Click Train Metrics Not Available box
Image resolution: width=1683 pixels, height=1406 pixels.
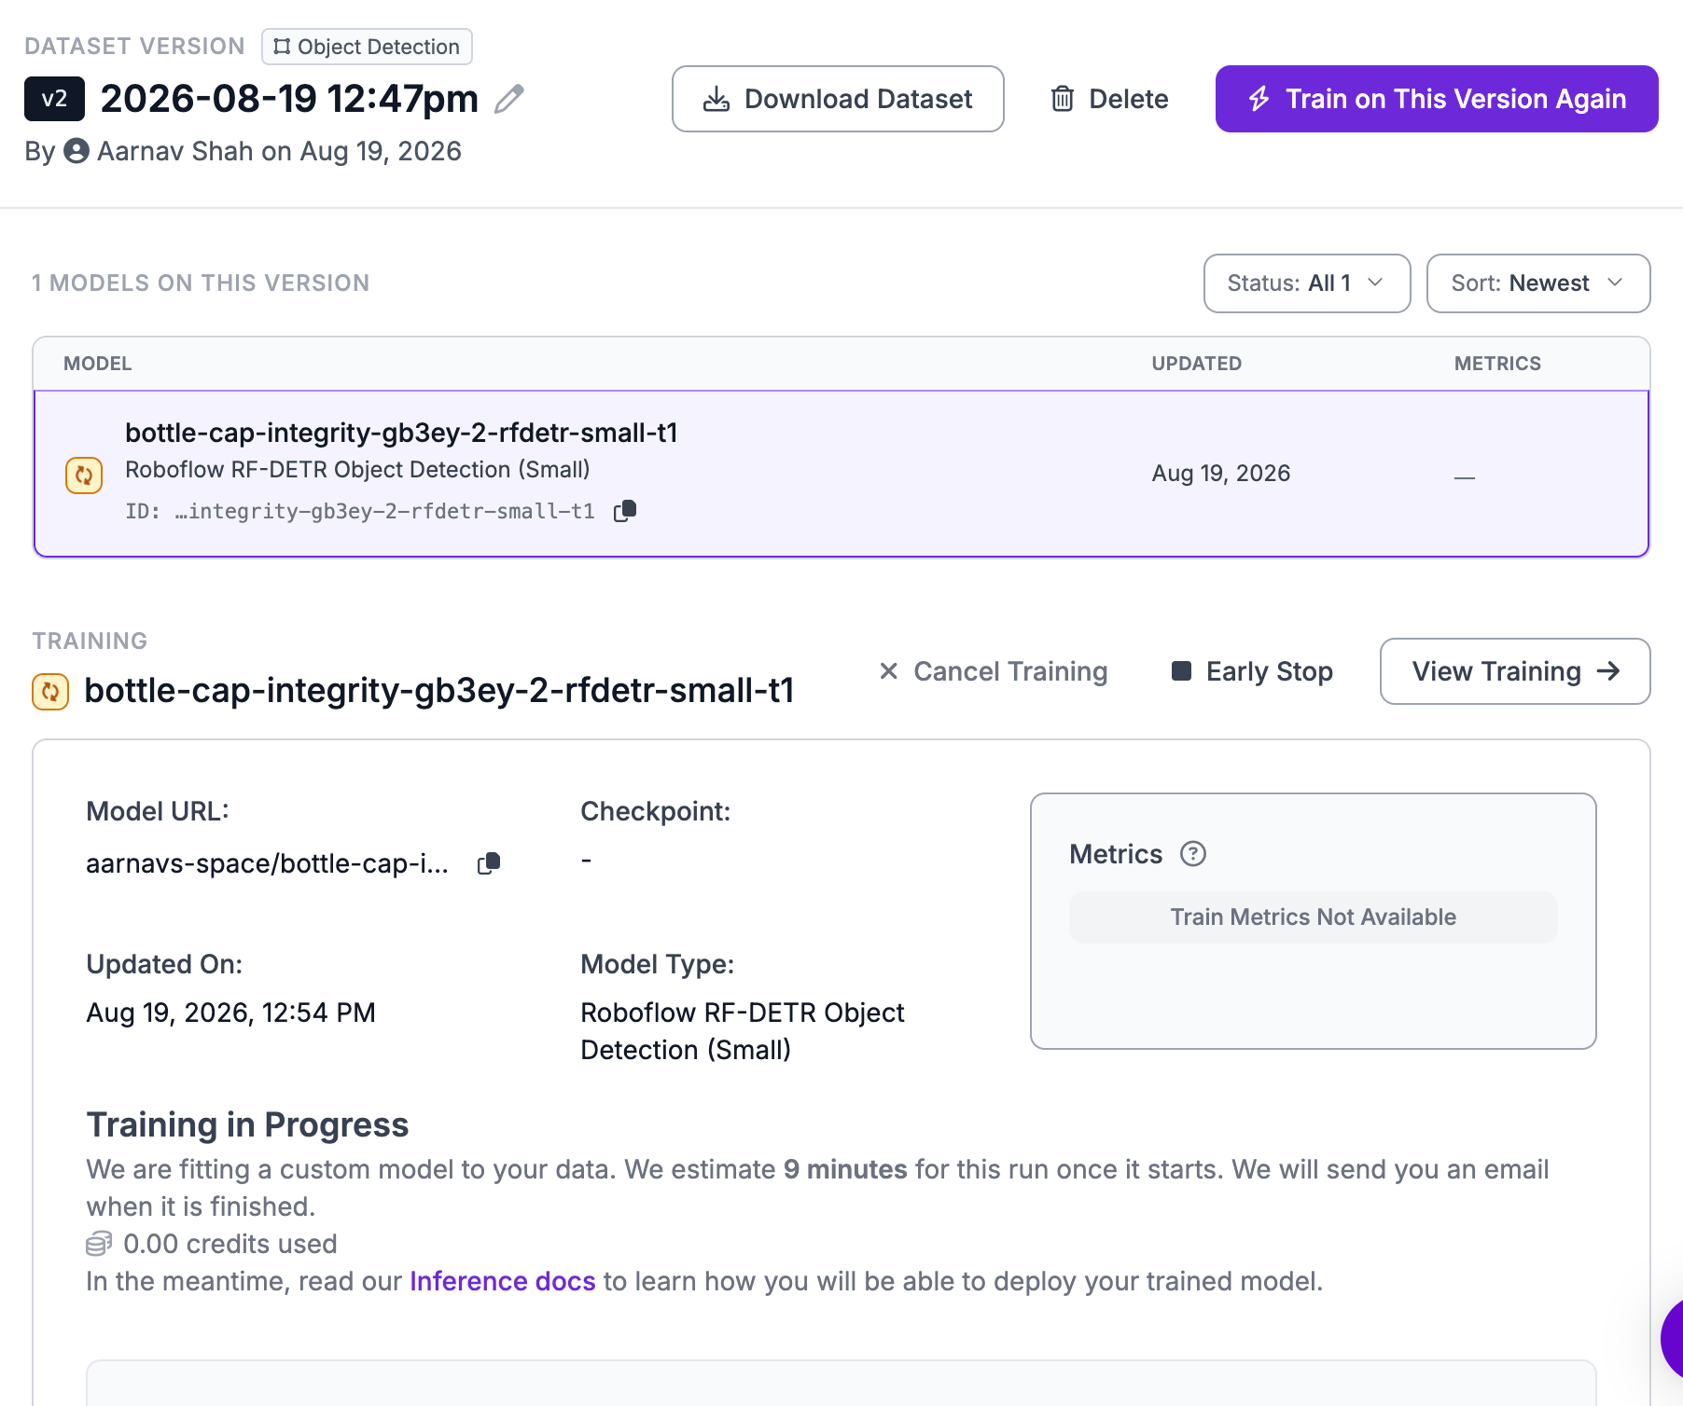coord(1314,917)
